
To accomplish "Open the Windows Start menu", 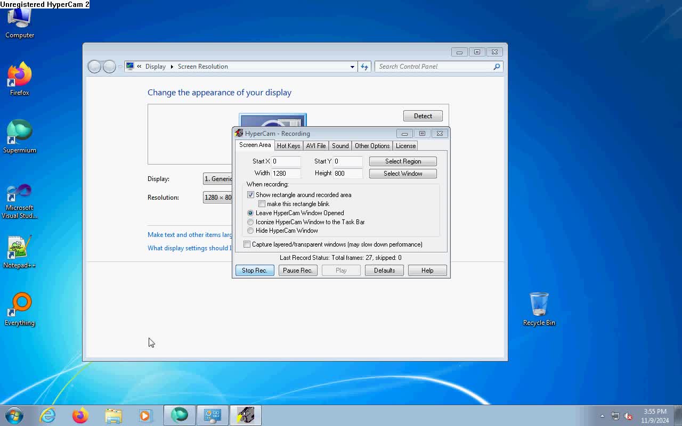I will click(14, 415).
